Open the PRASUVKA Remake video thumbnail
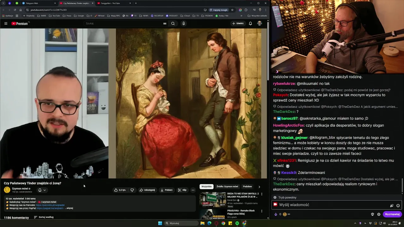The height and width of the screenshot is (227, 404). tap(213, 214)
